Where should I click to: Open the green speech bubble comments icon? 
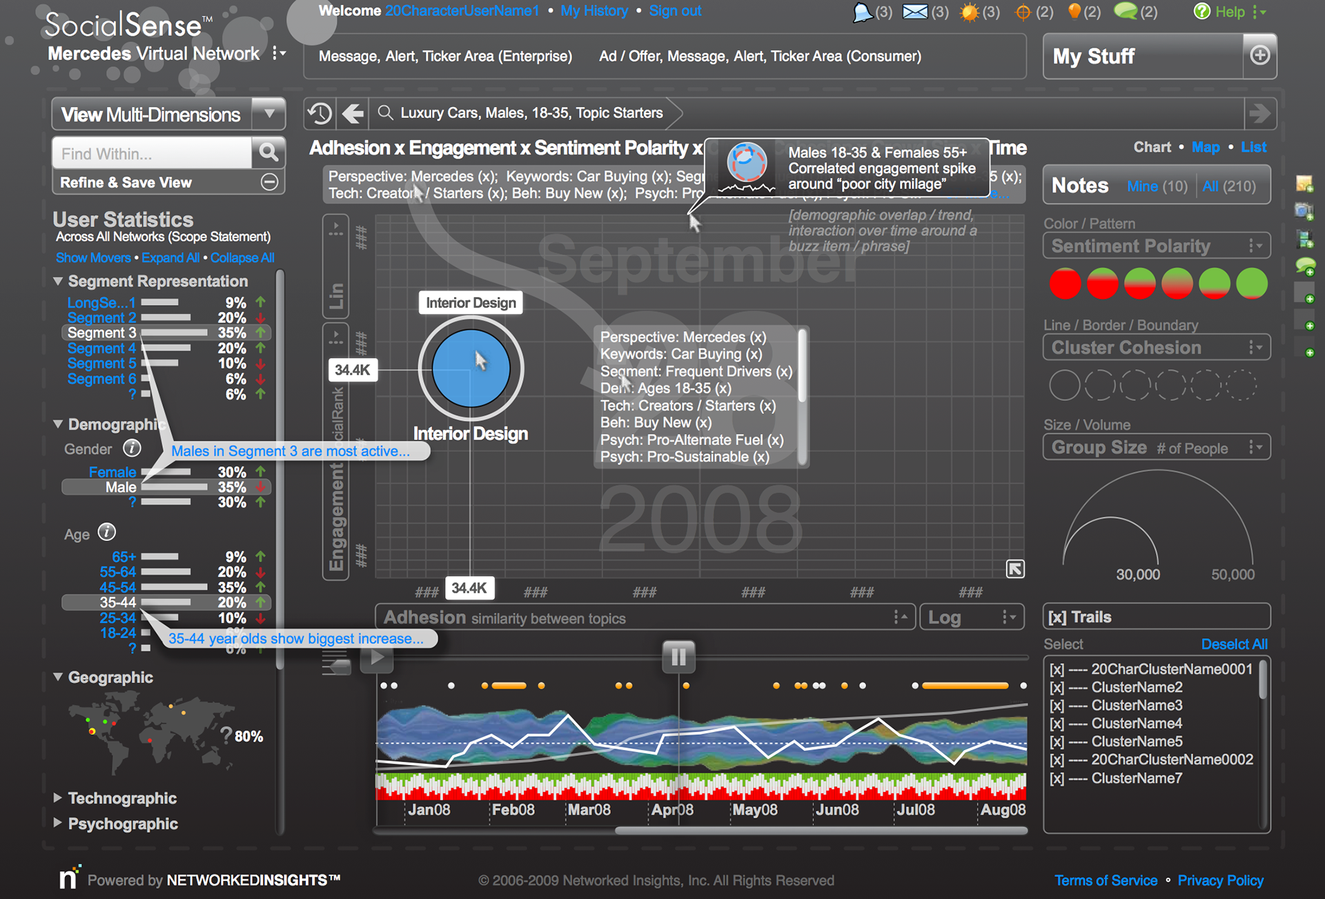[1126, 11]
